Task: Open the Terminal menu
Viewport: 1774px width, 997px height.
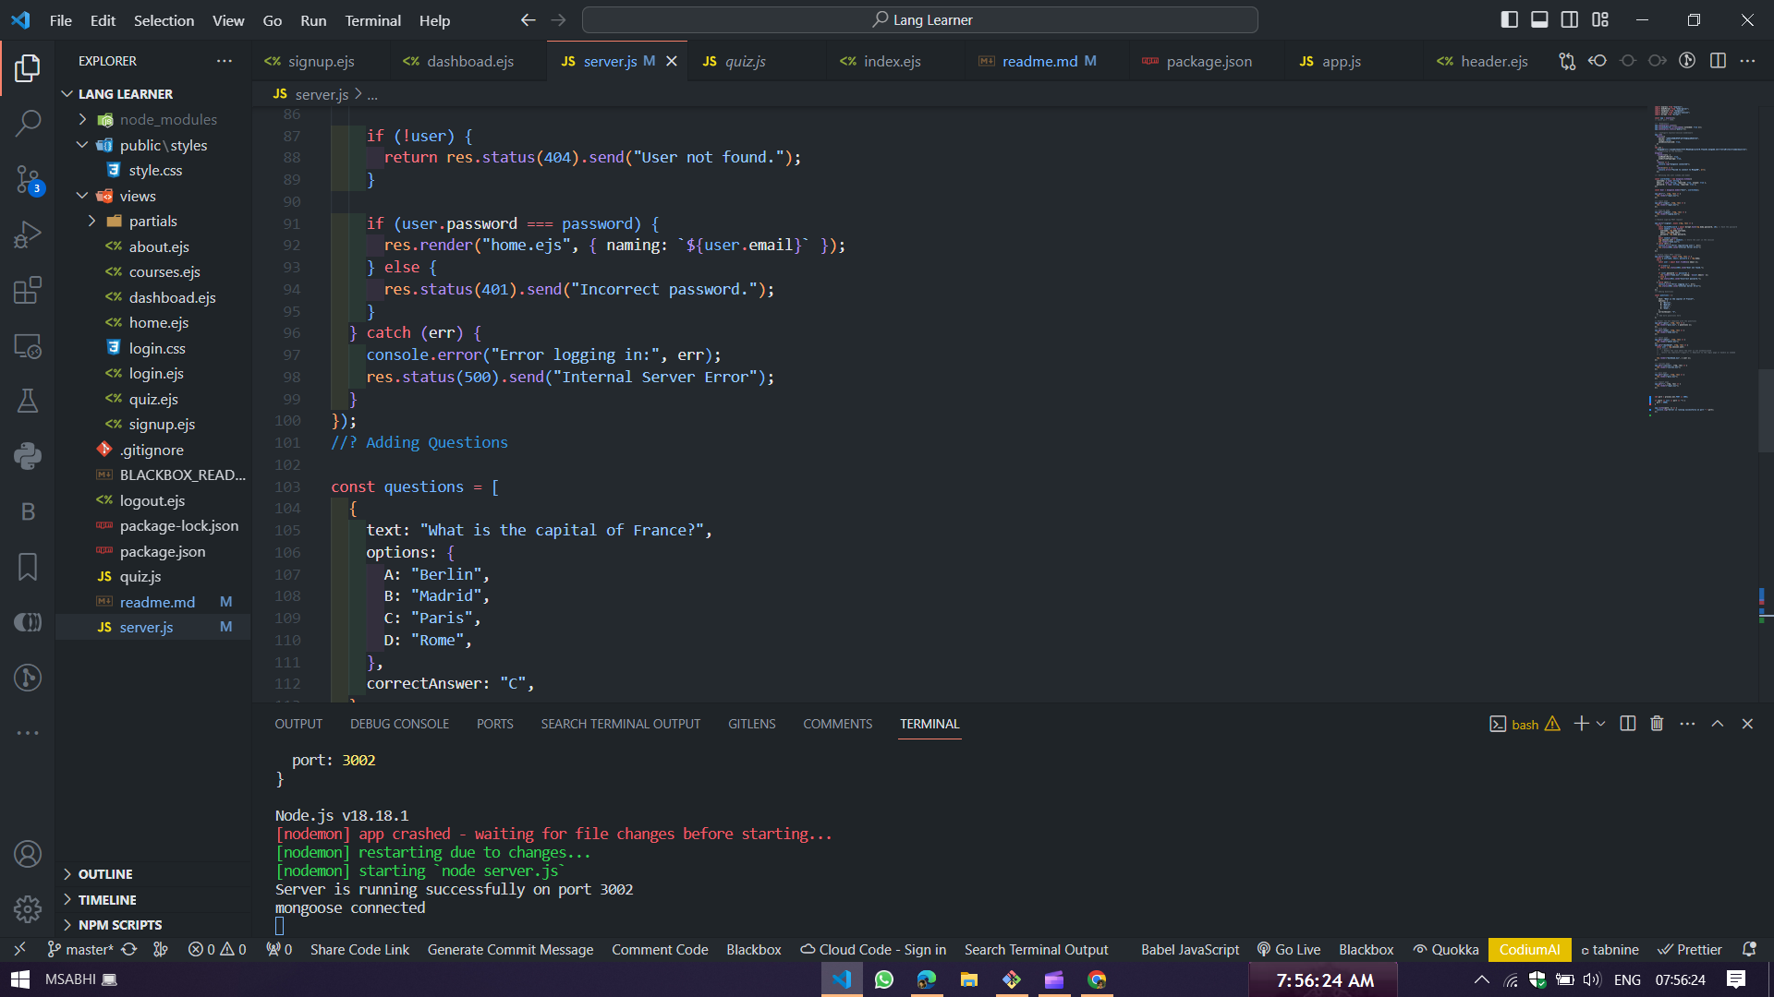Action: 372,20
